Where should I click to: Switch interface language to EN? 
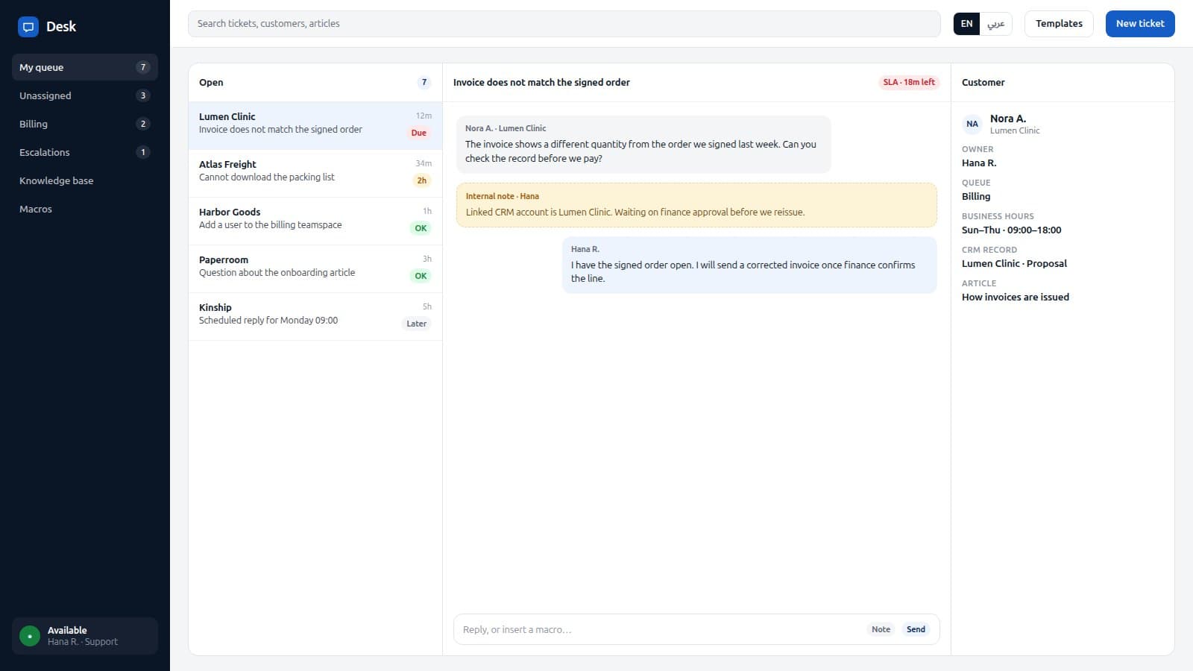click(x=966, y=24)
